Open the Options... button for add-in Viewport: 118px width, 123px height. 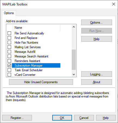(97, 22)
